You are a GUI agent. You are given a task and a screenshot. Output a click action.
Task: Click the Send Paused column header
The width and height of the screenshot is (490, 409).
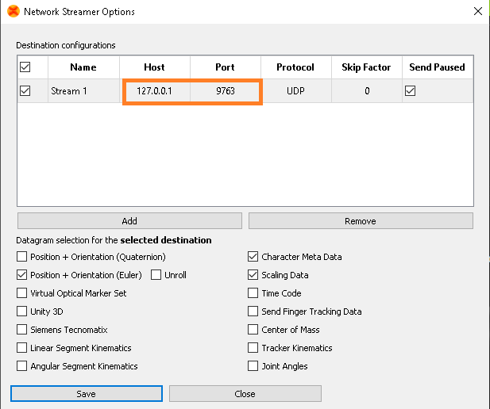(x=438, y=67)
